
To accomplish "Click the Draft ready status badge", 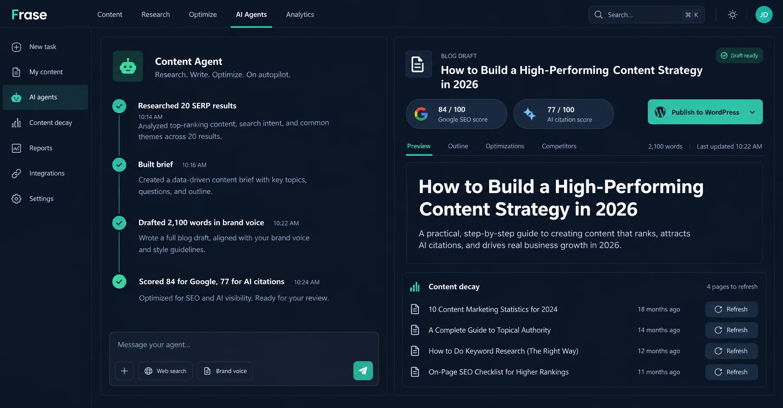I will pos(739,56).
